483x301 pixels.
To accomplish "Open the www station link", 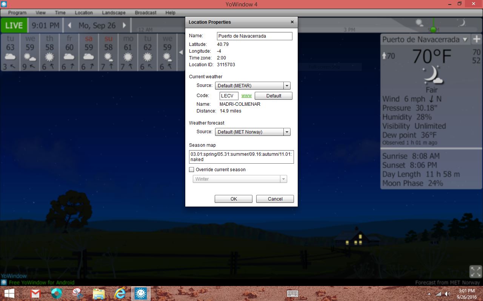I will point(246,96).
